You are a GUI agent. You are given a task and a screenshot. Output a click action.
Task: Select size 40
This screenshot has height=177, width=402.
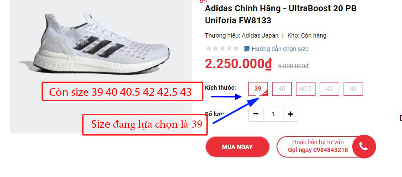pyautogui.click(x=282, y=89)
